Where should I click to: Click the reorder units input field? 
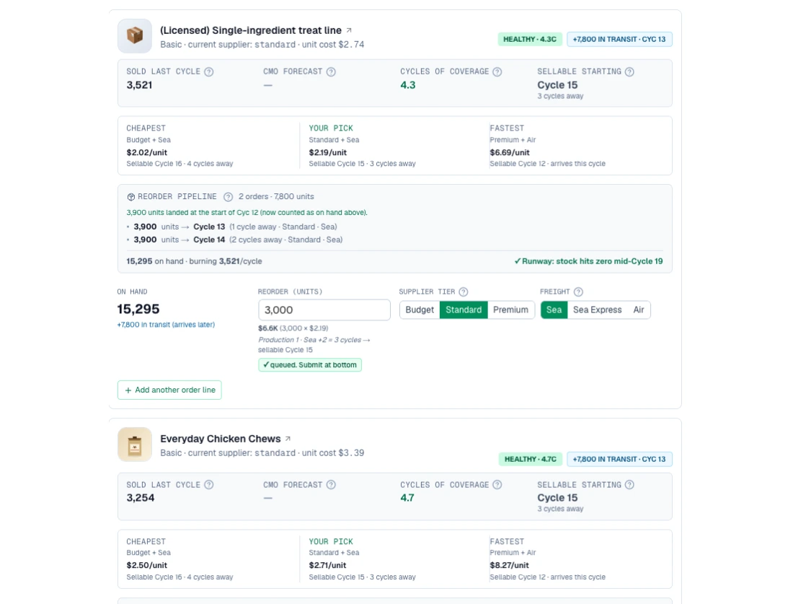point(324,310)
